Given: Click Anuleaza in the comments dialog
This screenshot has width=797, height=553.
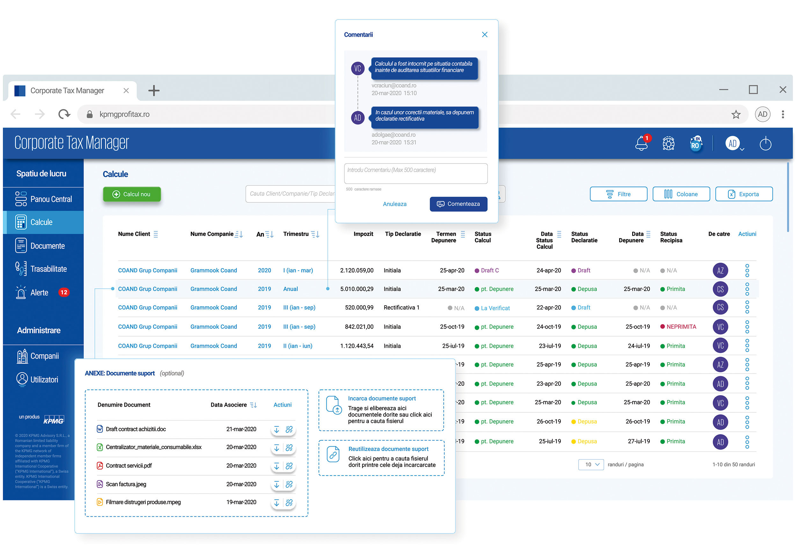Looking at the screenshot, I should 394,204.
